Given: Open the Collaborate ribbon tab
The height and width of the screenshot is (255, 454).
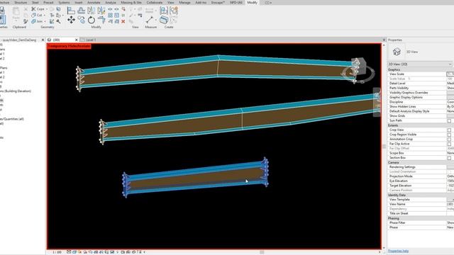Looking at the screenshot, I should pos(155,2).
